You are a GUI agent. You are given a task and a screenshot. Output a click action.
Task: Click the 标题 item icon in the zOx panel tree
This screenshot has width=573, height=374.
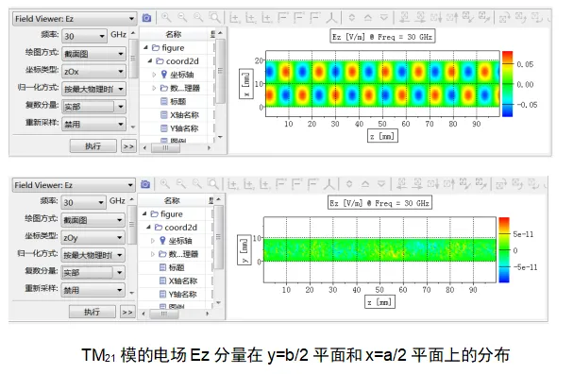164,101
